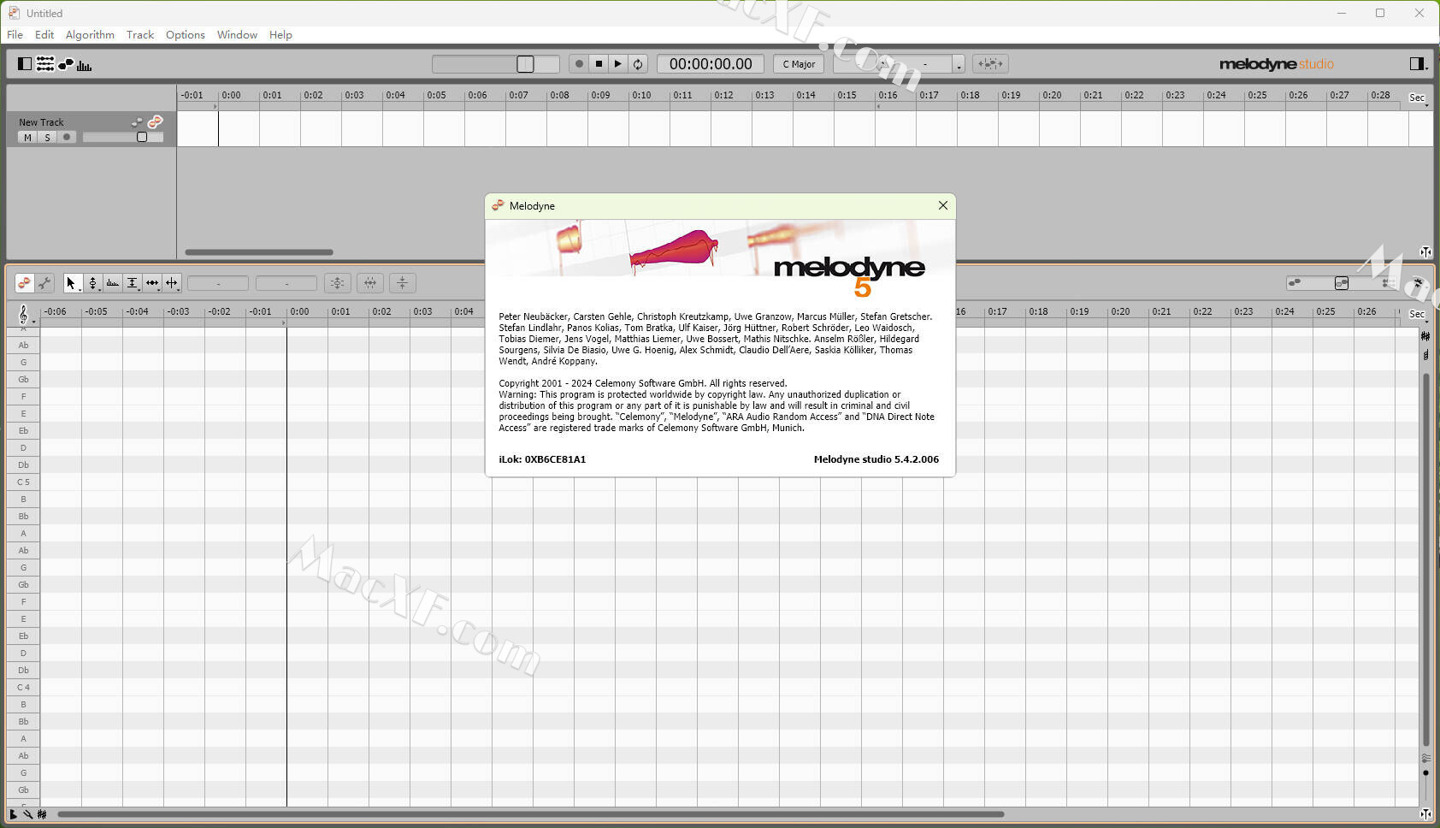Click the Play button in transport
Image resolution: width=1440 pixels, height=828 pixels.
point(618,64)
